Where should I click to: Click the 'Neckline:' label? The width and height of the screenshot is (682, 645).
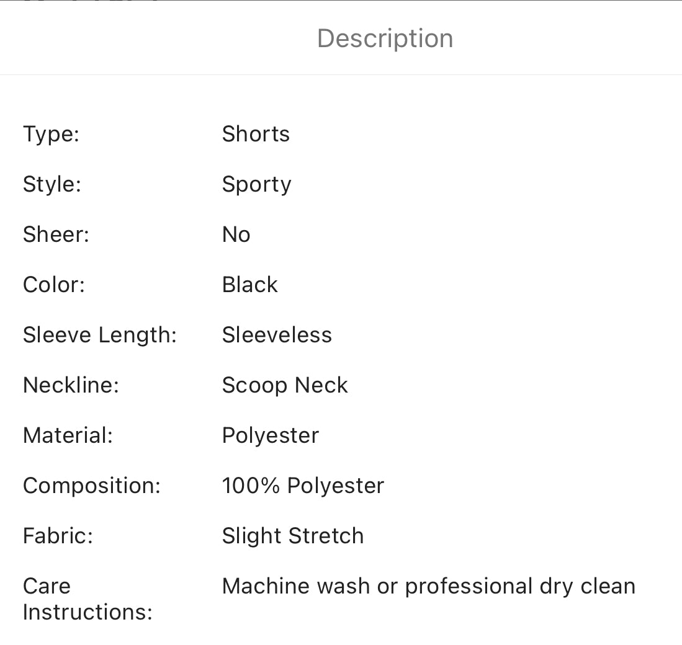click(71, 385)
